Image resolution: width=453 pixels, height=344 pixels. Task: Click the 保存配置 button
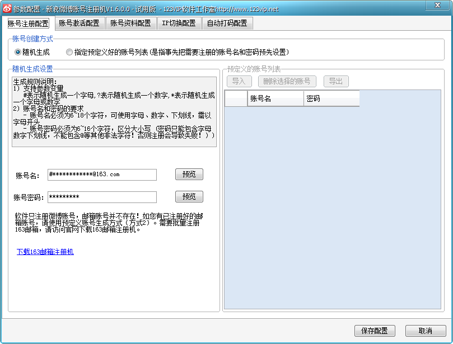coord(375,331)
